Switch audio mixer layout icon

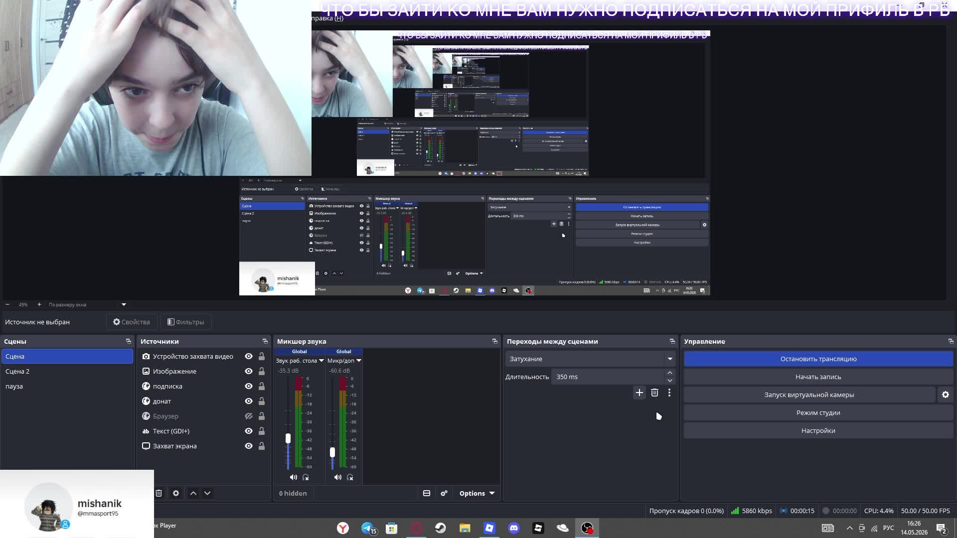click(x=427, y=493)
